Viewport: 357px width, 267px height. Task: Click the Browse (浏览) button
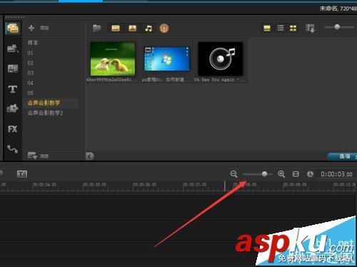[x=39, y=156]
